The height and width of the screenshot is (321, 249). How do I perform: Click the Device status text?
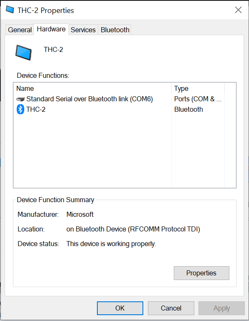point(111,244)
